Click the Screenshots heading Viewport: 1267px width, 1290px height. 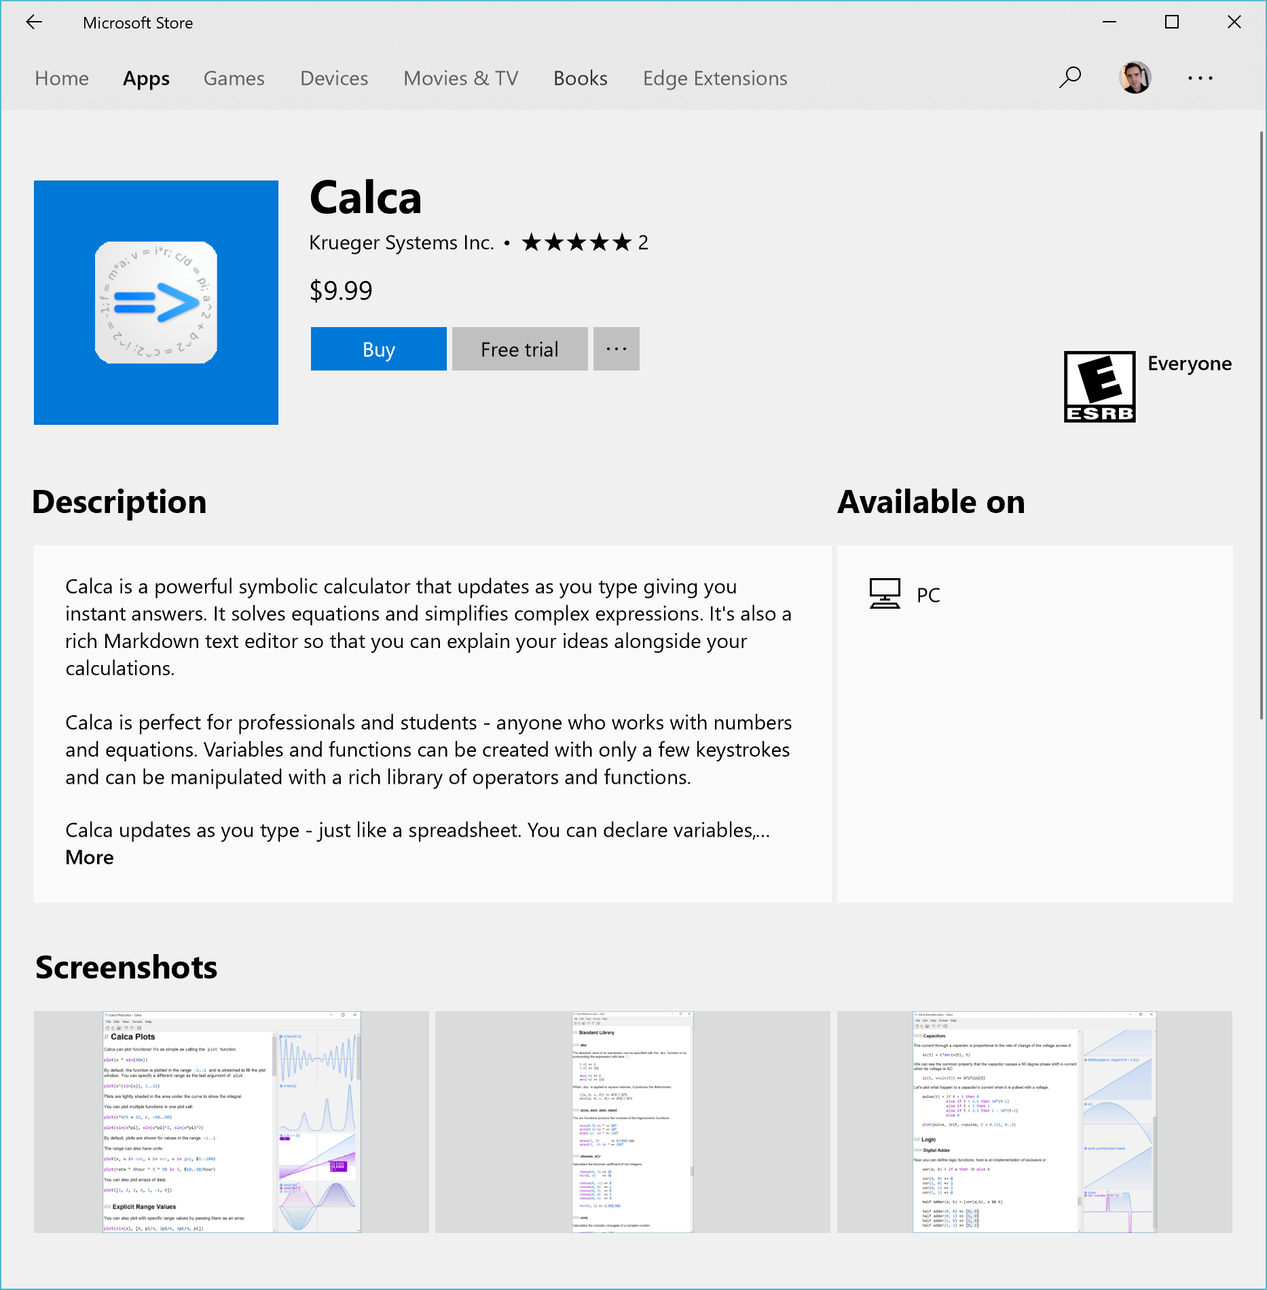point(126,967)
